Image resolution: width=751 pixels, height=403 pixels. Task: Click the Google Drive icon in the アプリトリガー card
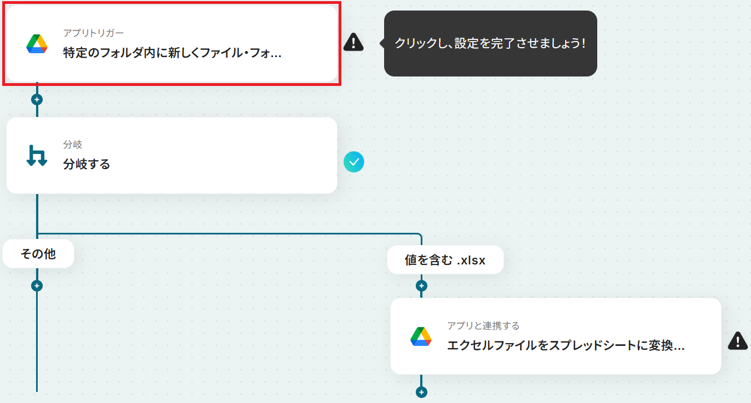pos(37,44)
